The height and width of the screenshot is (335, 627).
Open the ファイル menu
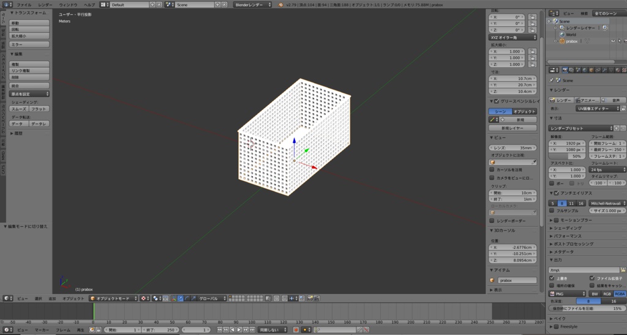point(24,5)
